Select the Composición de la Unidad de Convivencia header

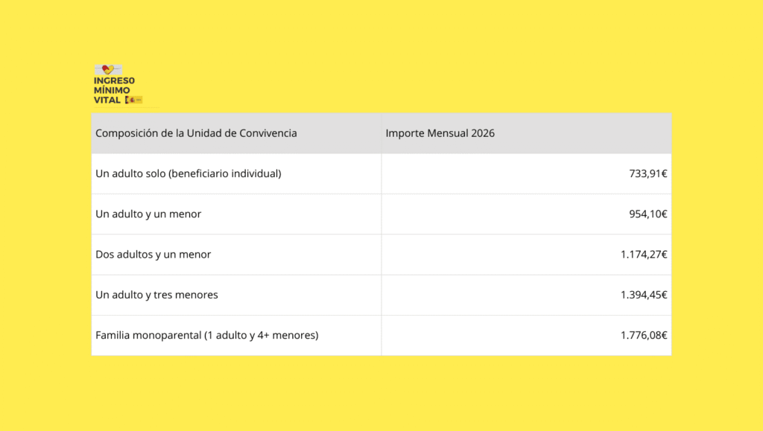coord(196,133)
